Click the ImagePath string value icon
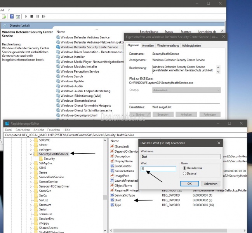 pos(112,176)
